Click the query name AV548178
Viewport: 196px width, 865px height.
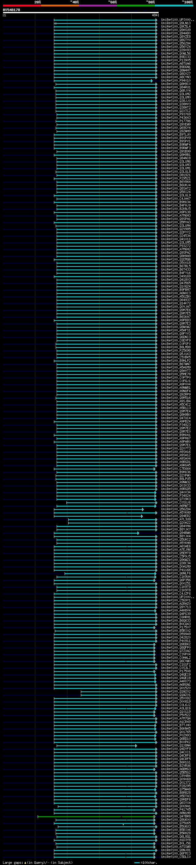coord(11,10)
